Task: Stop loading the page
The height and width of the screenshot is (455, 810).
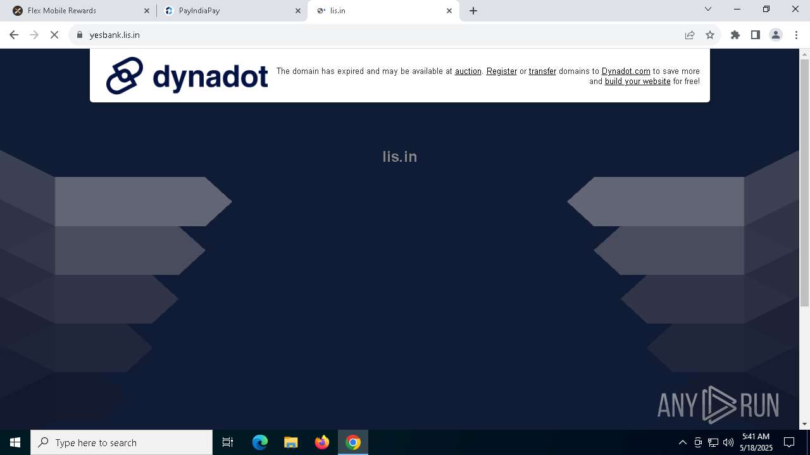Action: 54,35
